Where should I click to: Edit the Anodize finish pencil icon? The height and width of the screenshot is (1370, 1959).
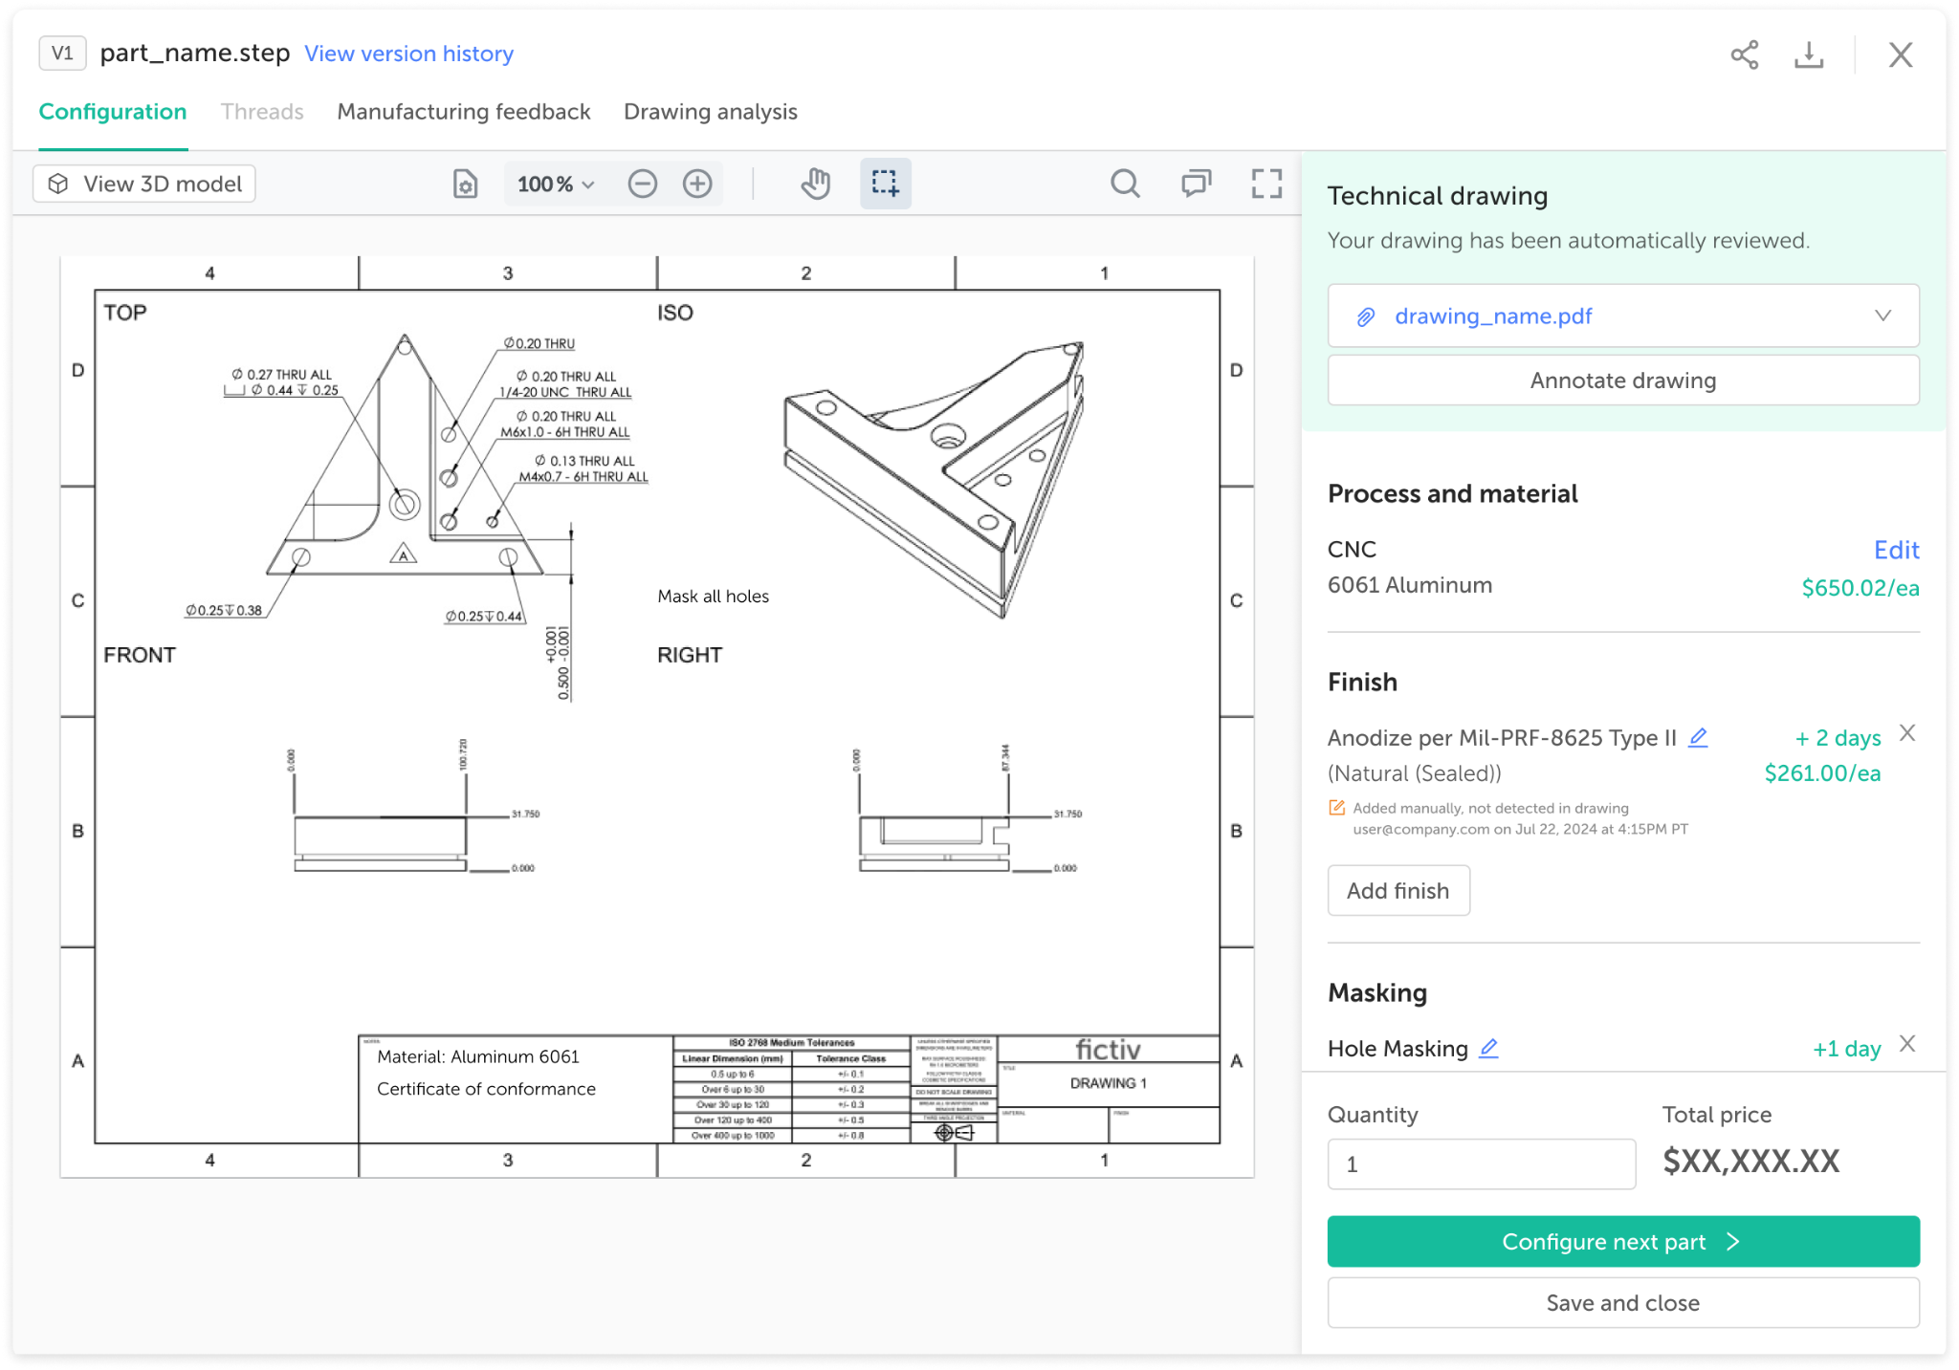(1698, 737)
